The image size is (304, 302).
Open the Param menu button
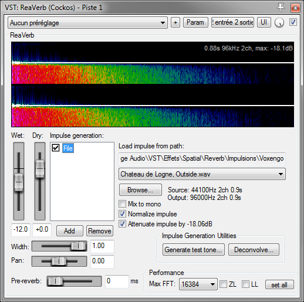click(x=195, y=22)
